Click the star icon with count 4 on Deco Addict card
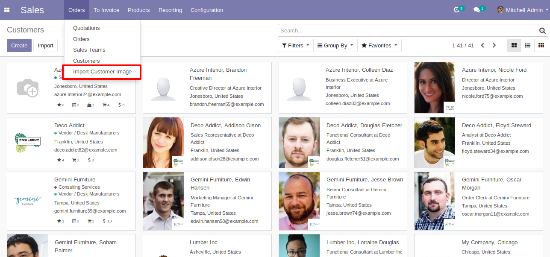 point(59,160)
